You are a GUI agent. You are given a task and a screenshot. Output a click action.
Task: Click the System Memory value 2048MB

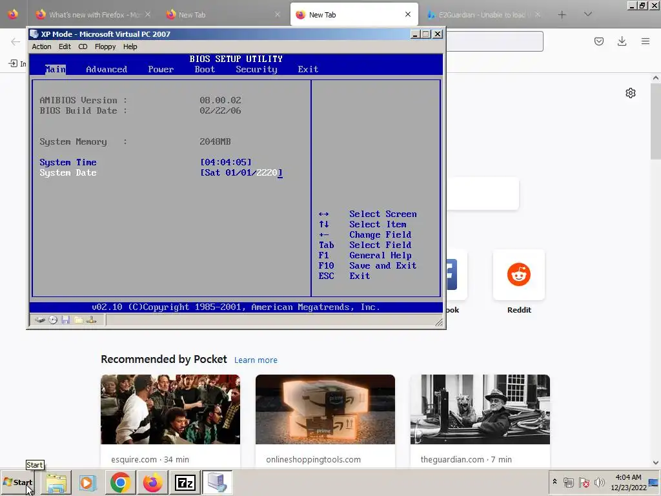[x=215, y=141]
